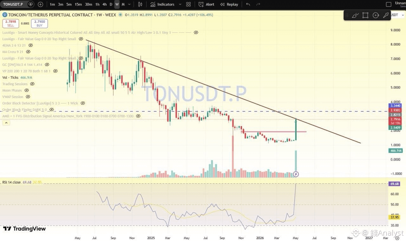
Task: Click the TradingView logo
Action: pos(24,229)
